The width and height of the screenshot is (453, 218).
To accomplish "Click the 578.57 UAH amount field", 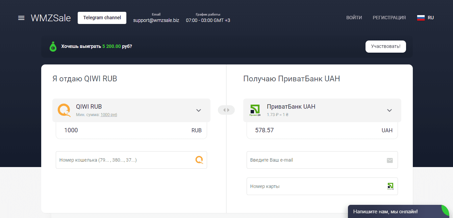I will (x=321, y=130).
